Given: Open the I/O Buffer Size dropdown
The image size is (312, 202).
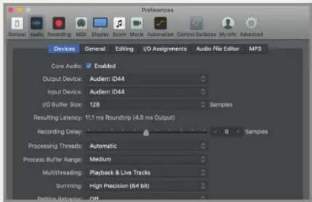Looking at the screenshot, I should [147, 105].
